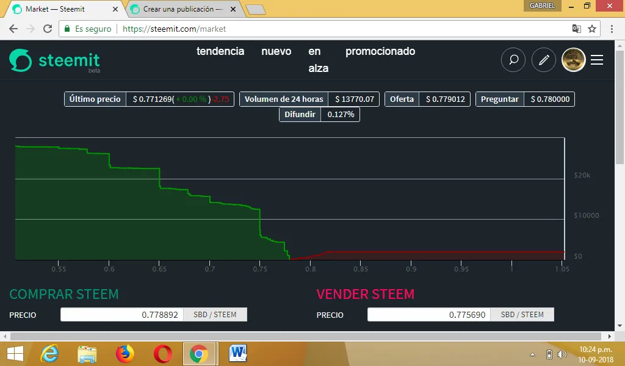Click the vertical scrollbar thumb
The height and width of the screenshot is (366, 625).
click(620, 107)
